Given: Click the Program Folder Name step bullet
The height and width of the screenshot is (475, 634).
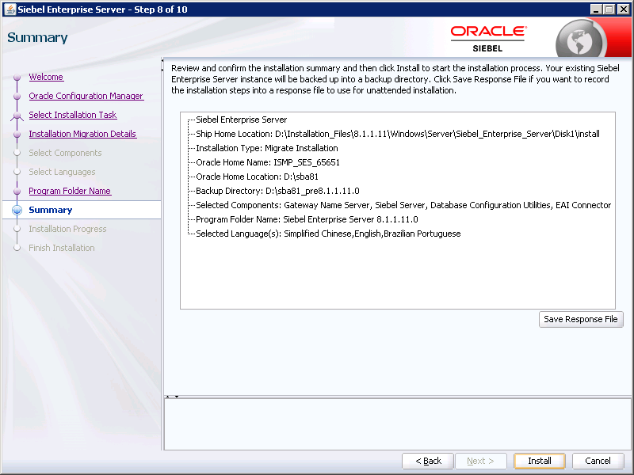Looking at the screenshot, I should tap(17, 191).
